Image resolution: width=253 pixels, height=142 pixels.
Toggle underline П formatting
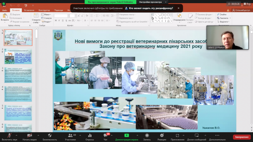click(x=62, y=21)
